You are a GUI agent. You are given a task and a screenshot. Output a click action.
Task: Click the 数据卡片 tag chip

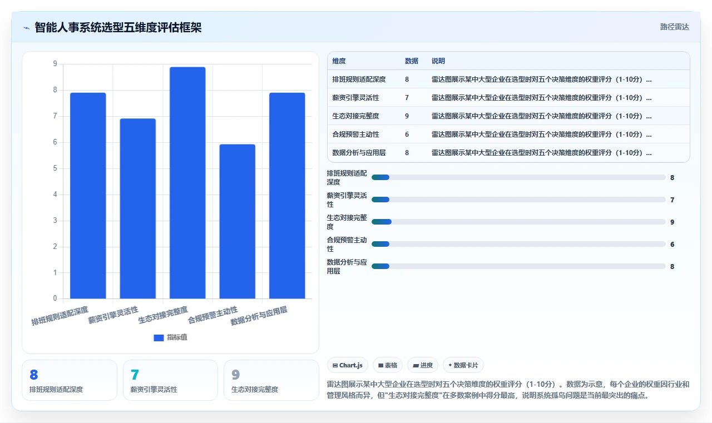pos(463,365)
